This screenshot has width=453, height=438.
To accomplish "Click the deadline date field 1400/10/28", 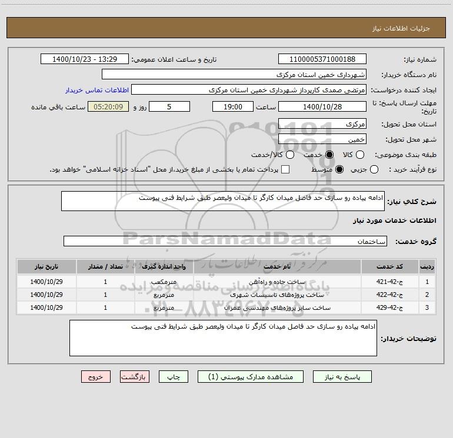I will [x=322, y=106].
